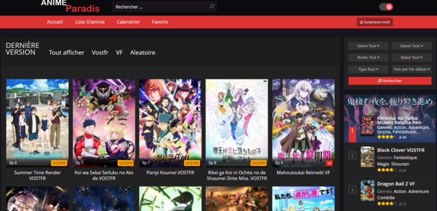Open Summer Time Render poster thumbnail
The height and width of the screenshot is (211, 437).
(x=37, y=123)
